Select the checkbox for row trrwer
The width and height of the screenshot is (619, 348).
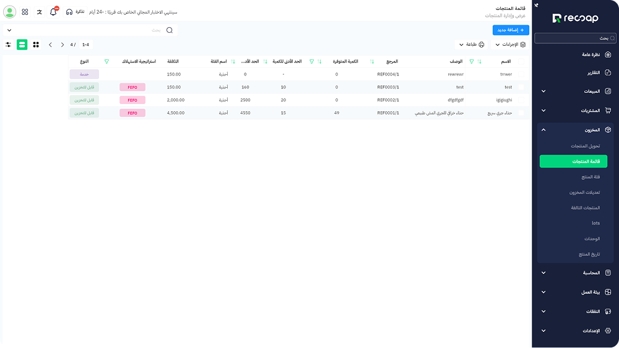521,74
